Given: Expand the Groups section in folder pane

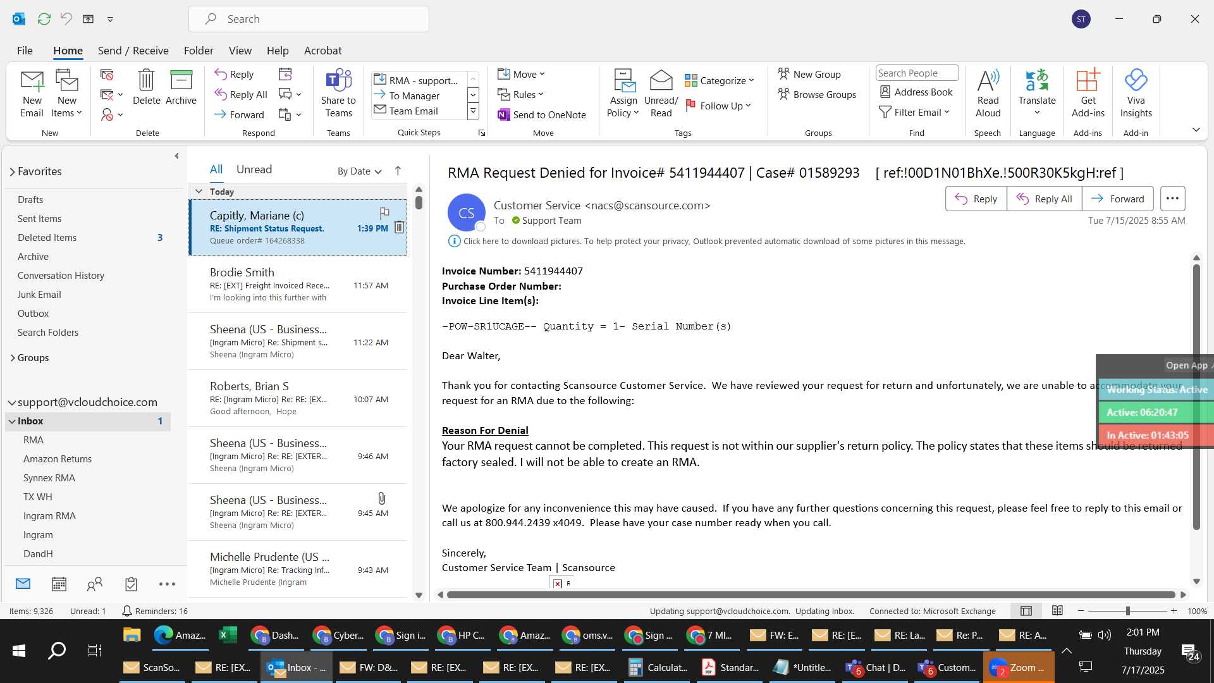Looking at the screenshot, I should click(12, 358).
